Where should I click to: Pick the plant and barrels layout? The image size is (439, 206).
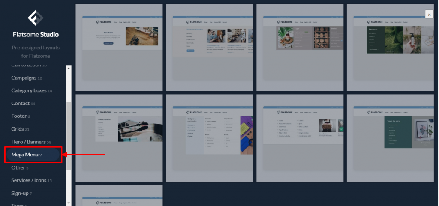300,48
